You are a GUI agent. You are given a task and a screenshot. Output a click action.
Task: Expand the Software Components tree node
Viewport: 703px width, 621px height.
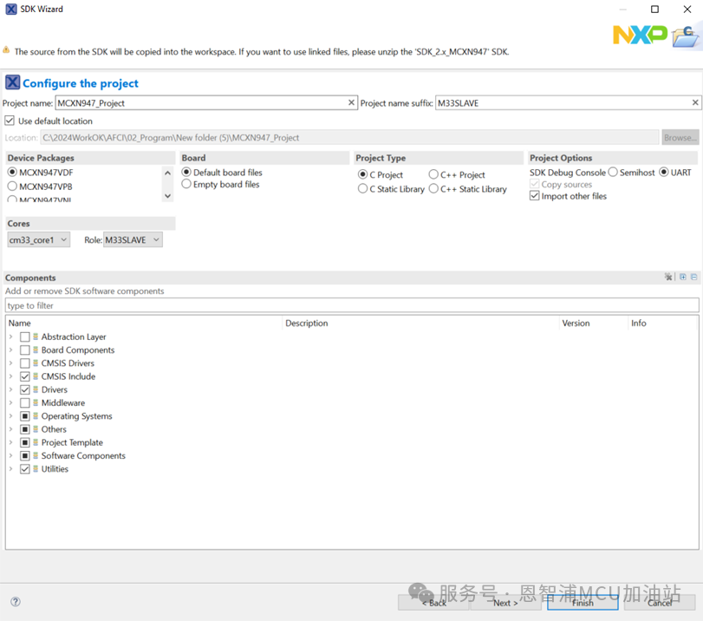10,455
